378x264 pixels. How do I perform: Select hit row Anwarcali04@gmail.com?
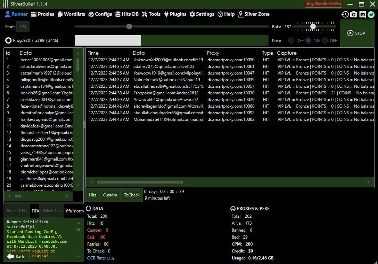[x=230, y=99]
